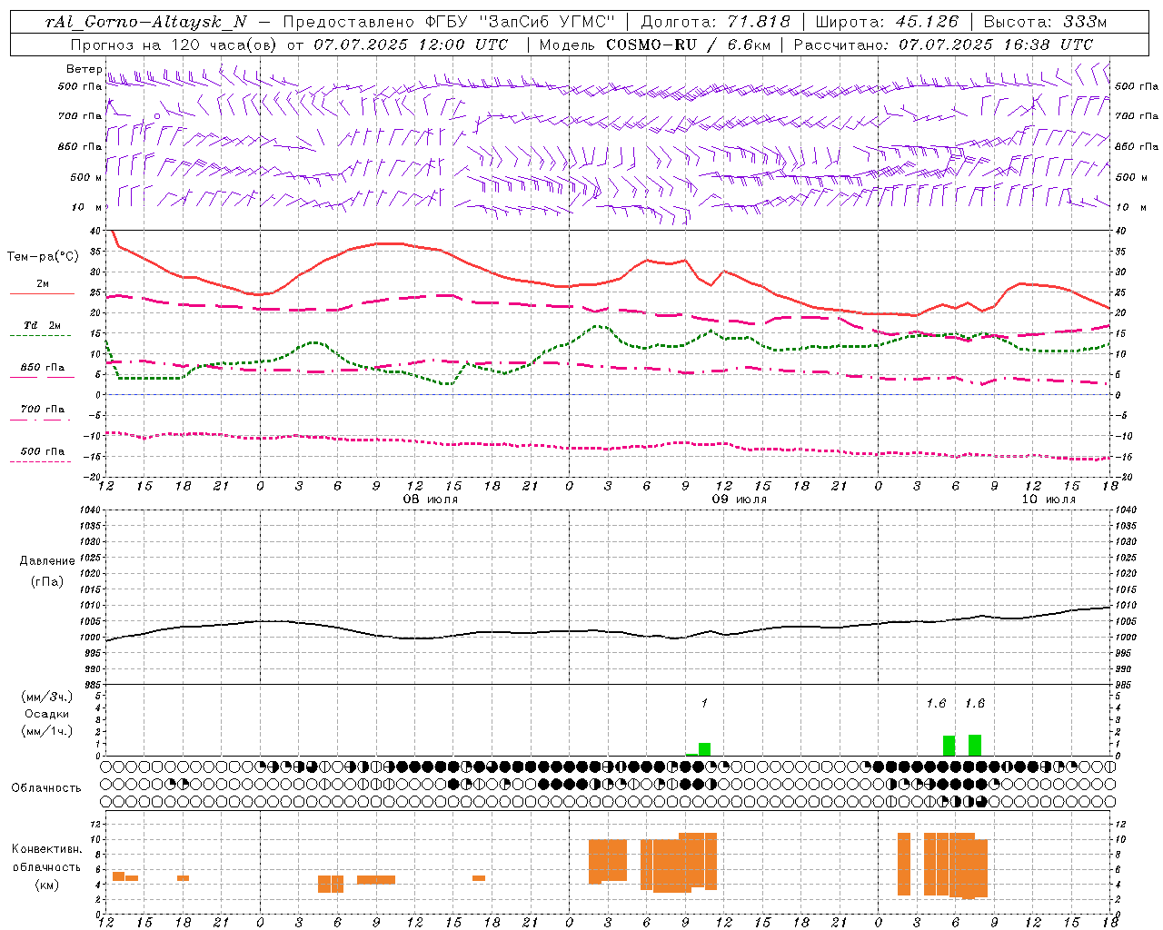Click the 'Предоставлено ФГБУ "ЗапСиб УГМС"' provider text
The width and height of the screenshot is (1163, 930).
[450, 22]
